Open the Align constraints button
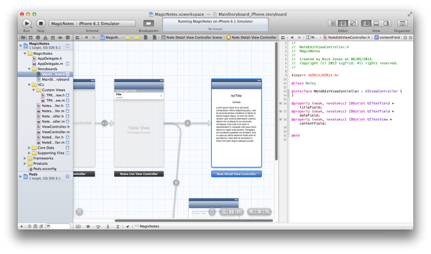431x254 pixels. click(224, 211)
